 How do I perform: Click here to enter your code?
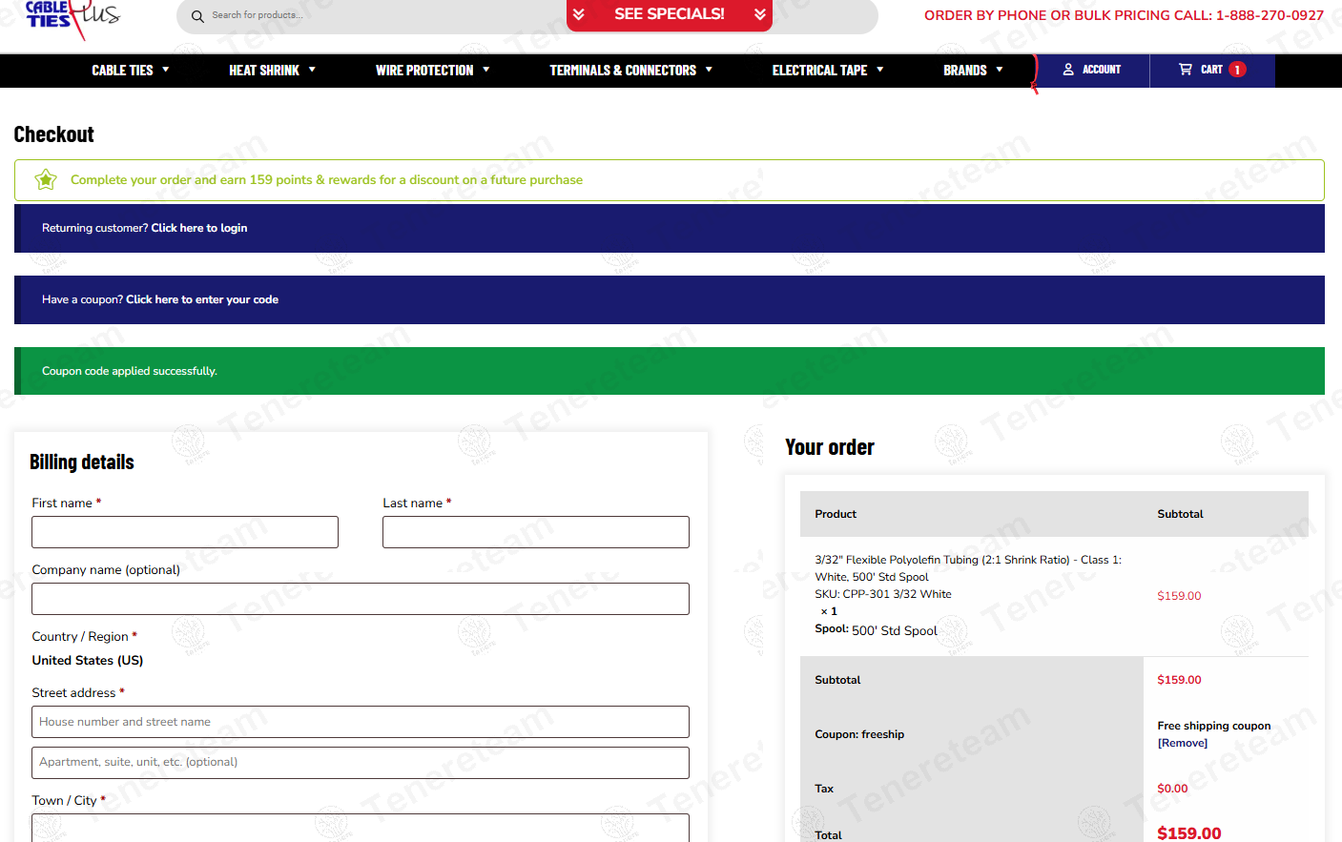coord(202,299)
